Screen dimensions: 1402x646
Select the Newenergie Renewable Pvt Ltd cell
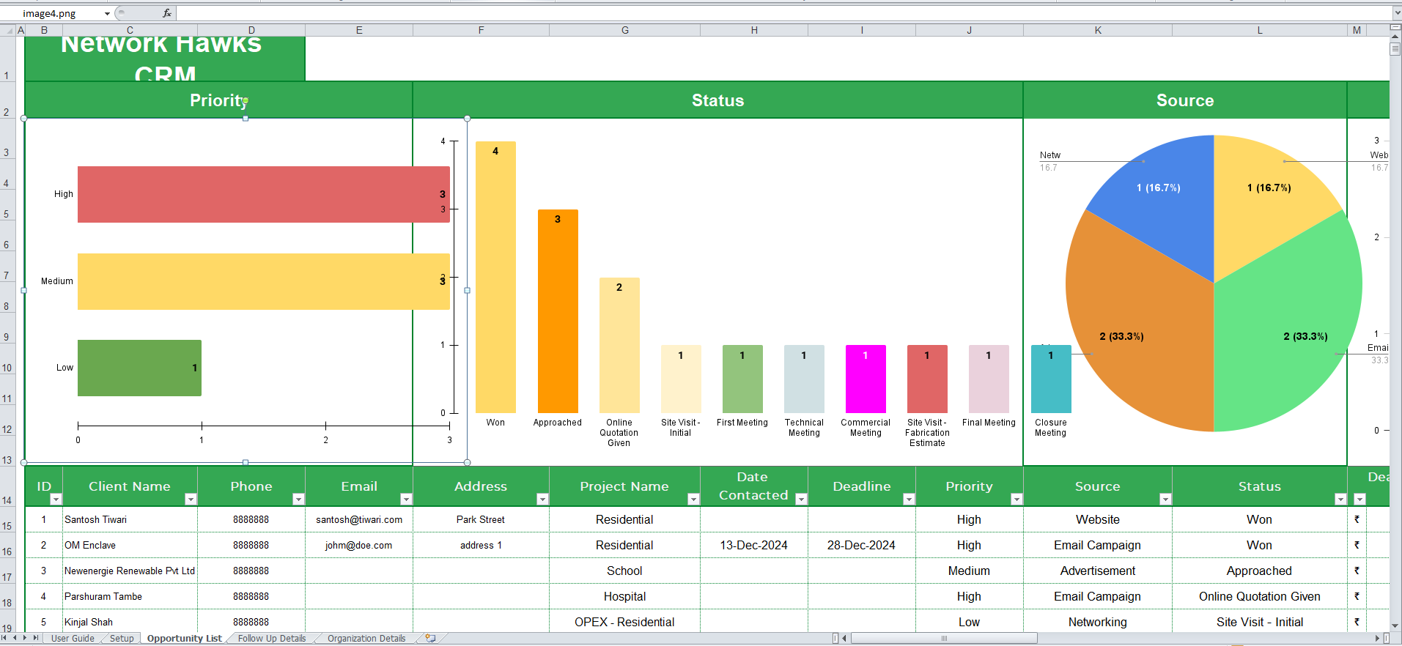(x=130, y=571)
